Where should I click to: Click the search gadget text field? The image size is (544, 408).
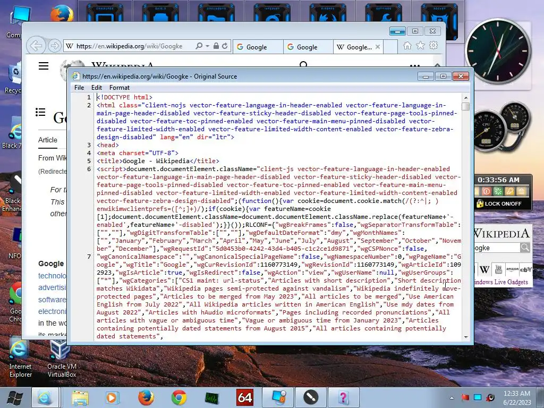(x=497, y=248)
